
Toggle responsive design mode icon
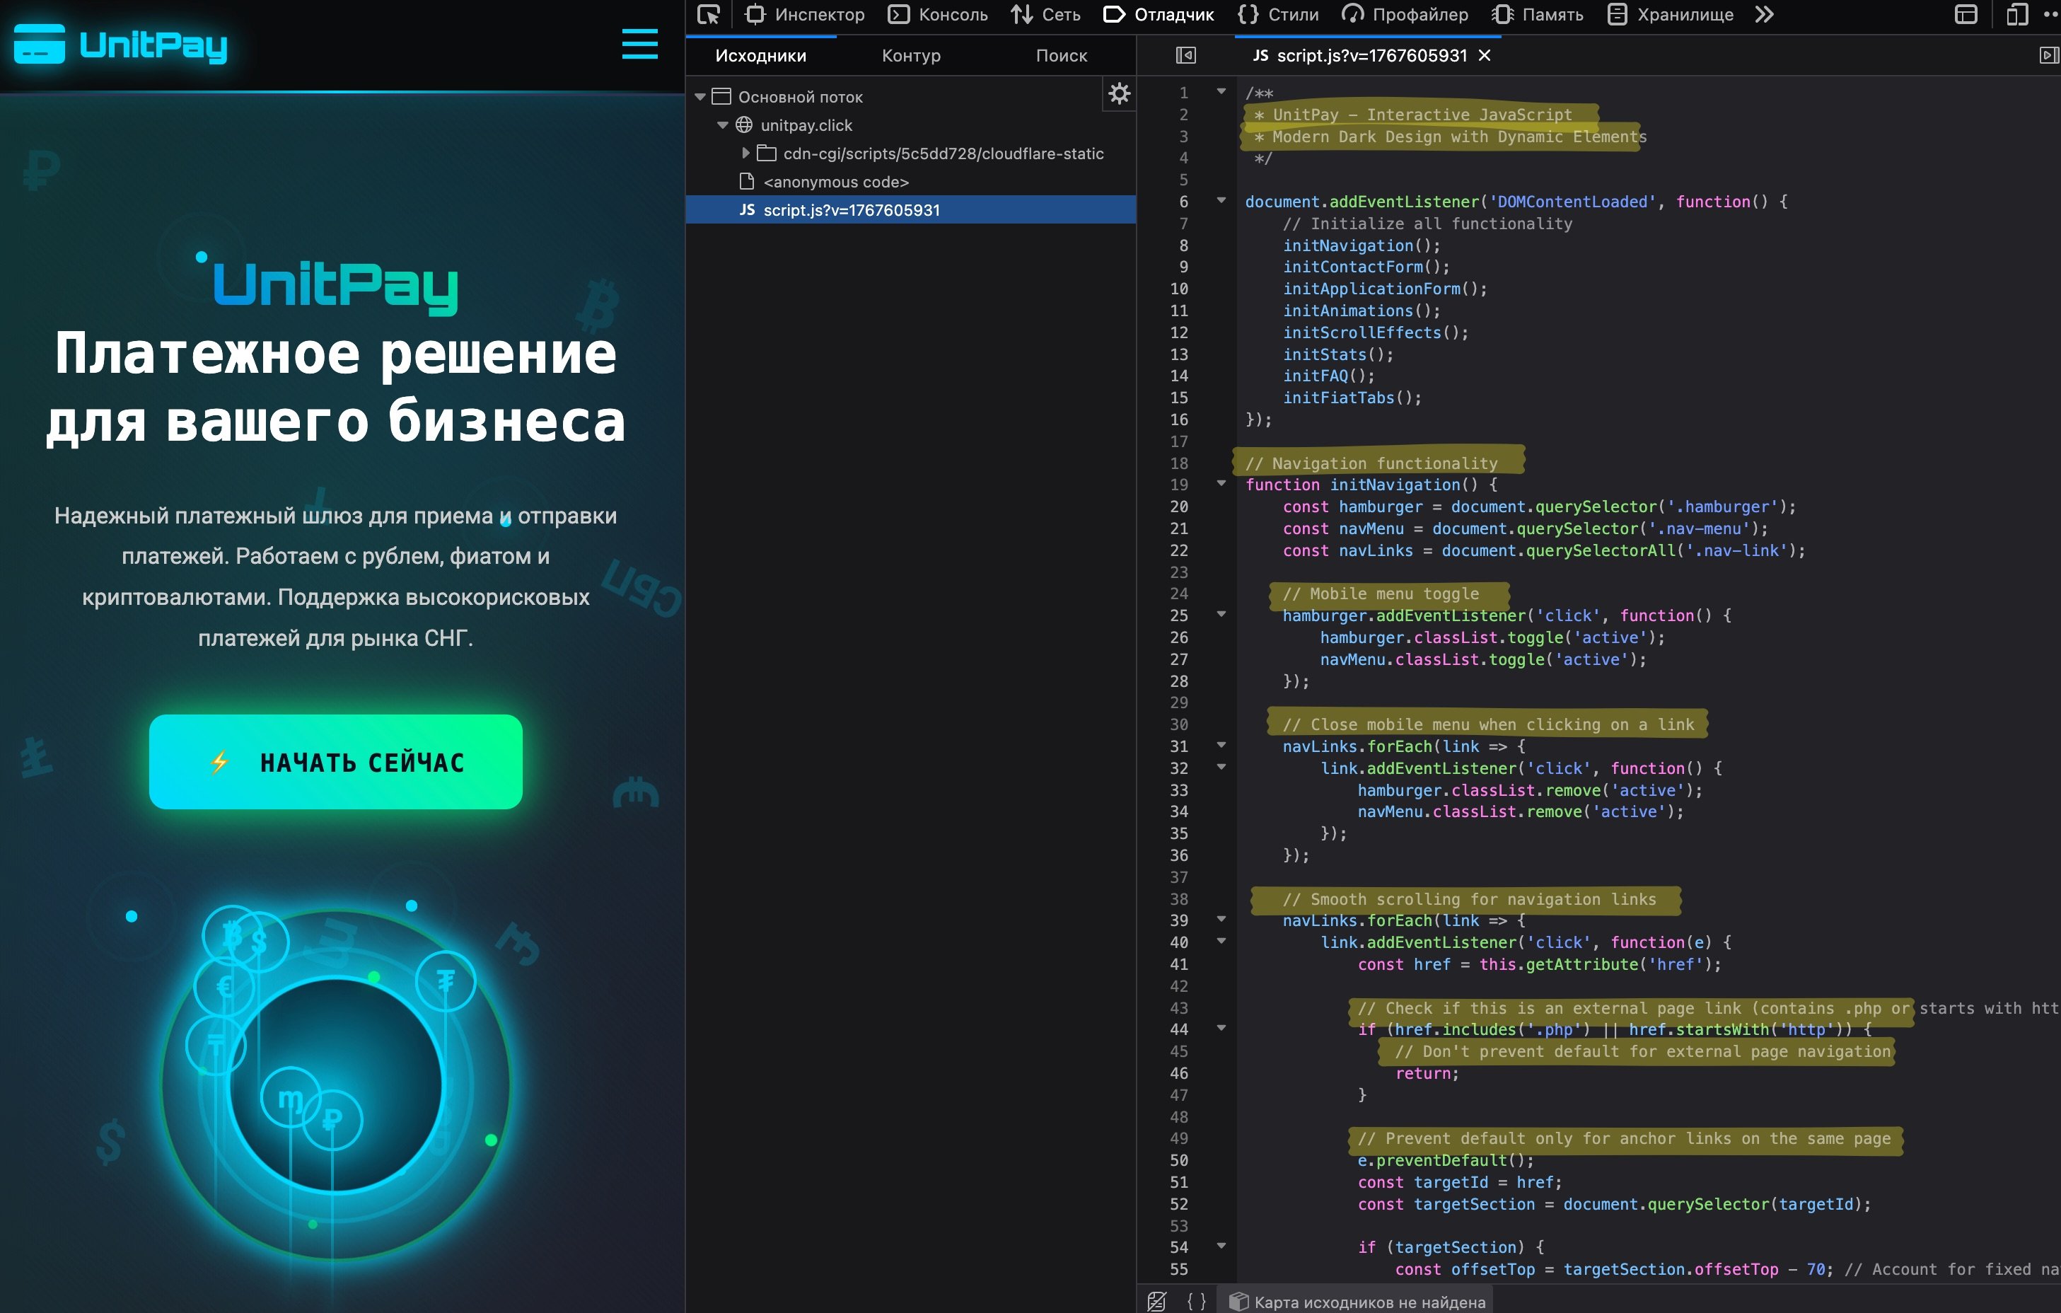pyautogui.click(x=2016, y=15)
